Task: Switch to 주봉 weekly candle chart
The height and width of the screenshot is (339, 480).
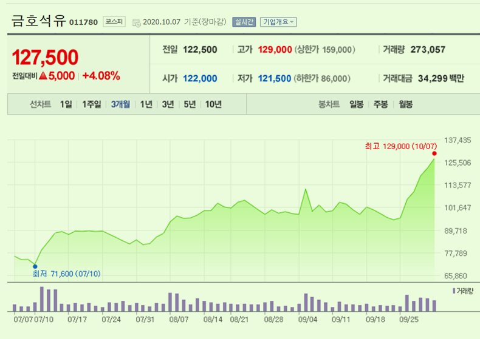Action: 380,104
